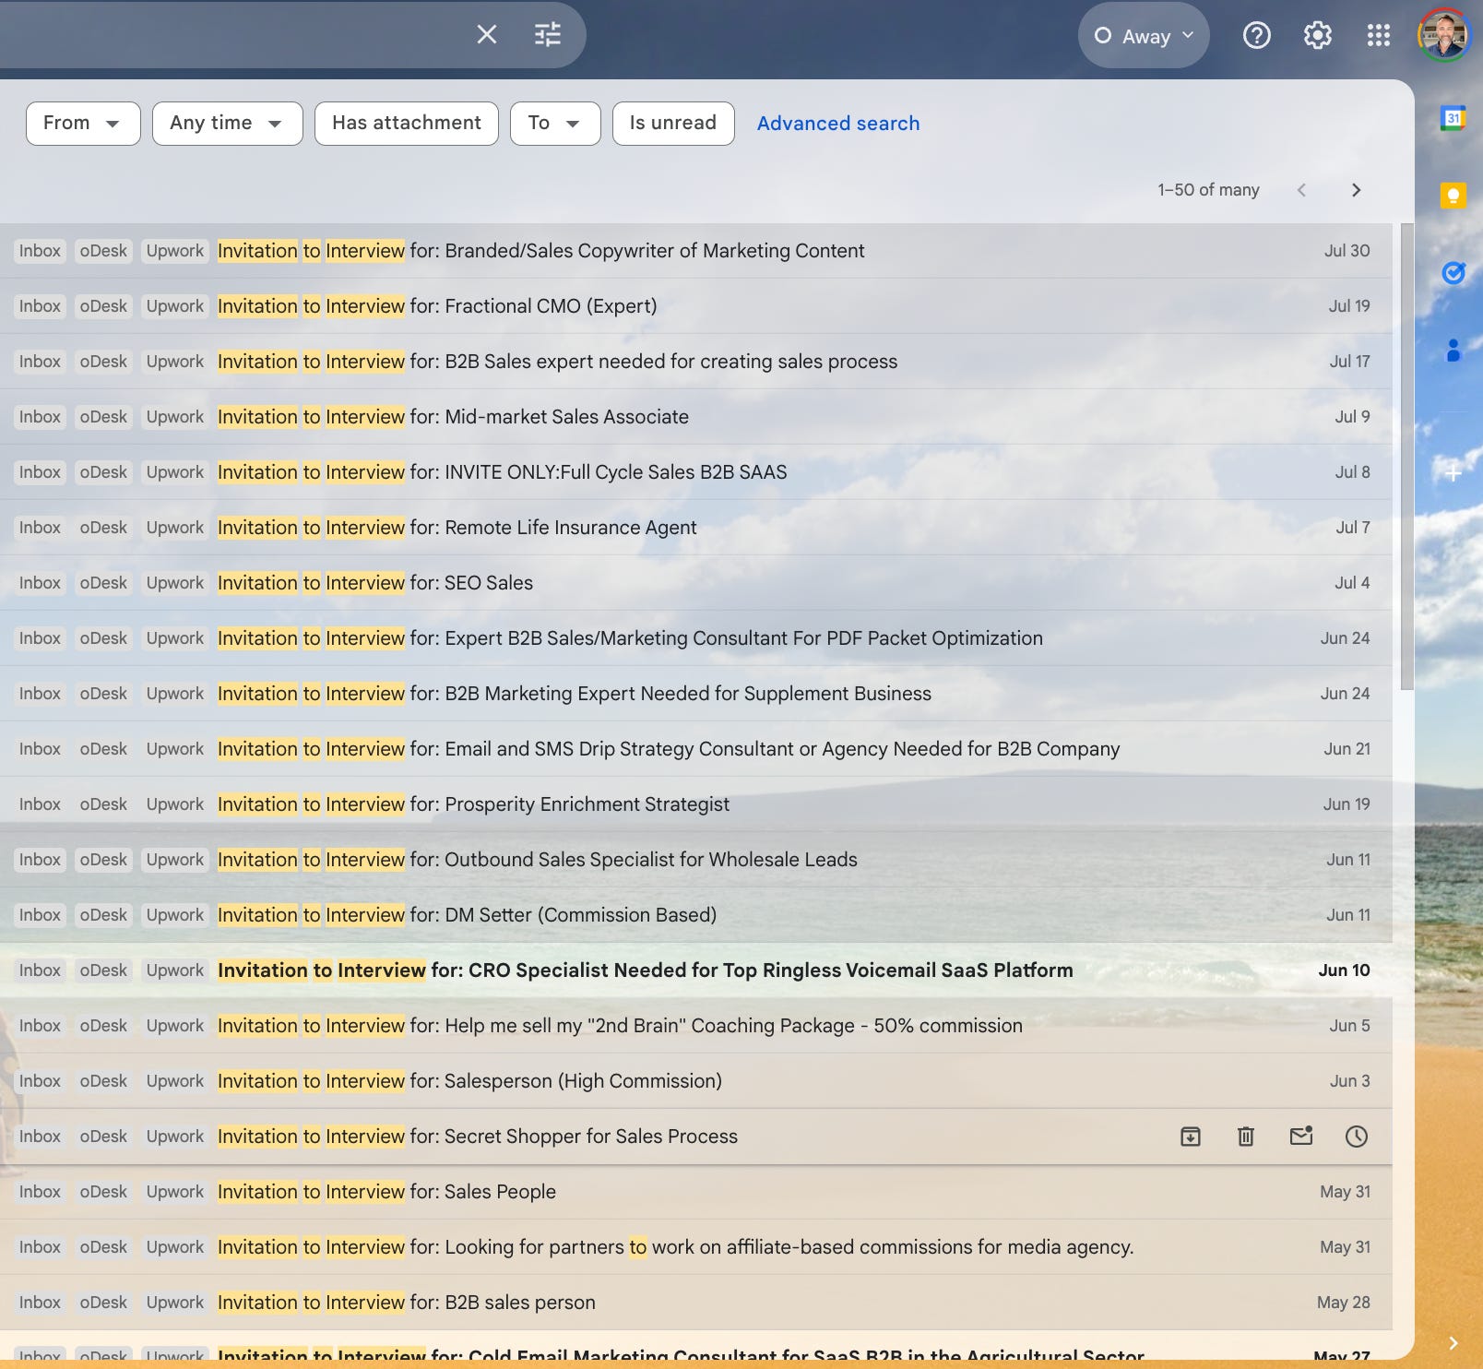The width and height of the screenshot is (1483, 1369).
Task: Toggle the Is unread filter
Action: point(673,124)
